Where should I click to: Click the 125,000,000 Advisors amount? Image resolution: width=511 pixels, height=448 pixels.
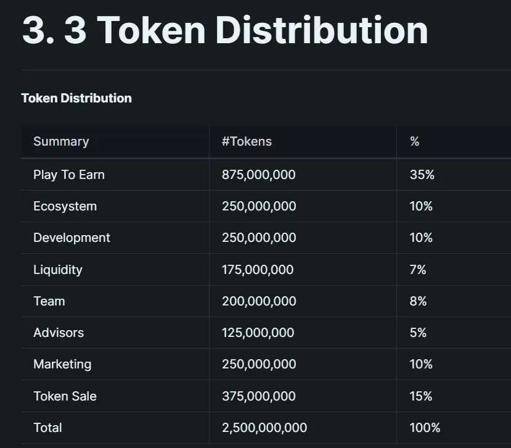(258, 333)
